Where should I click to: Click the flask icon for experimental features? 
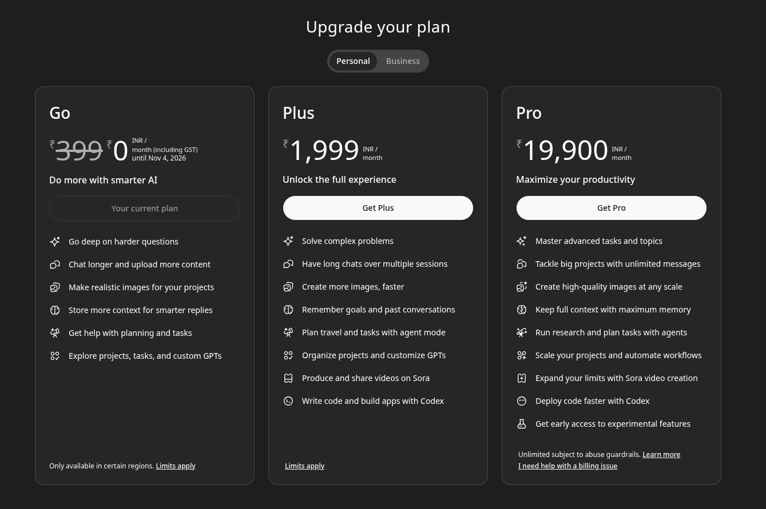click(522, 424)
